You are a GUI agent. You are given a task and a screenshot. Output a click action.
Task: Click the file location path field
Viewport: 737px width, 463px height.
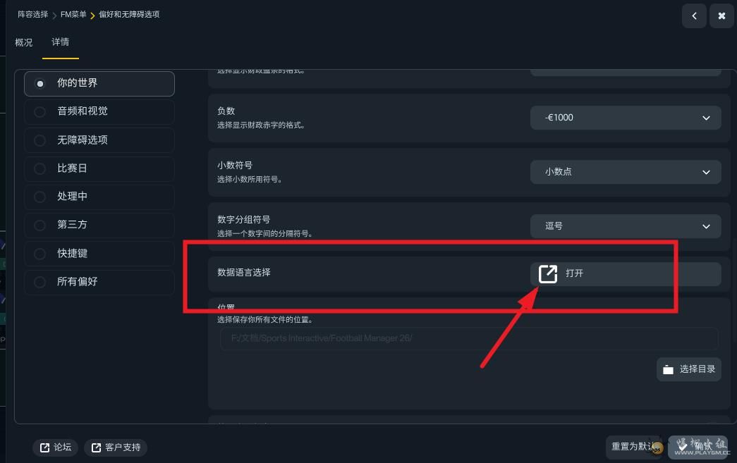(x=468, y=338)
